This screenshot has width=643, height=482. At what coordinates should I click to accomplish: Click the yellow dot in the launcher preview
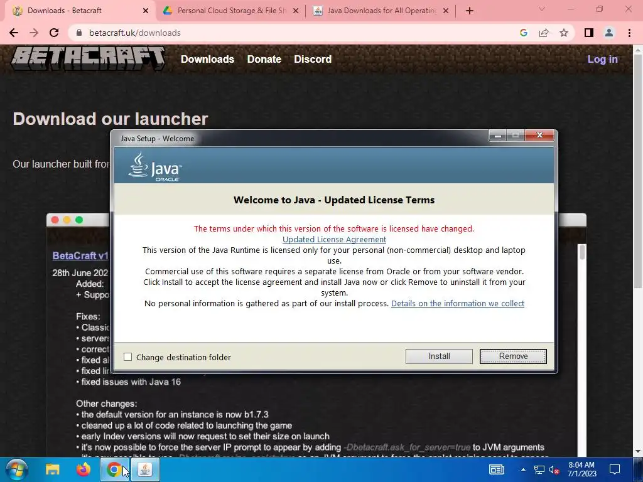tap(67, 220)
